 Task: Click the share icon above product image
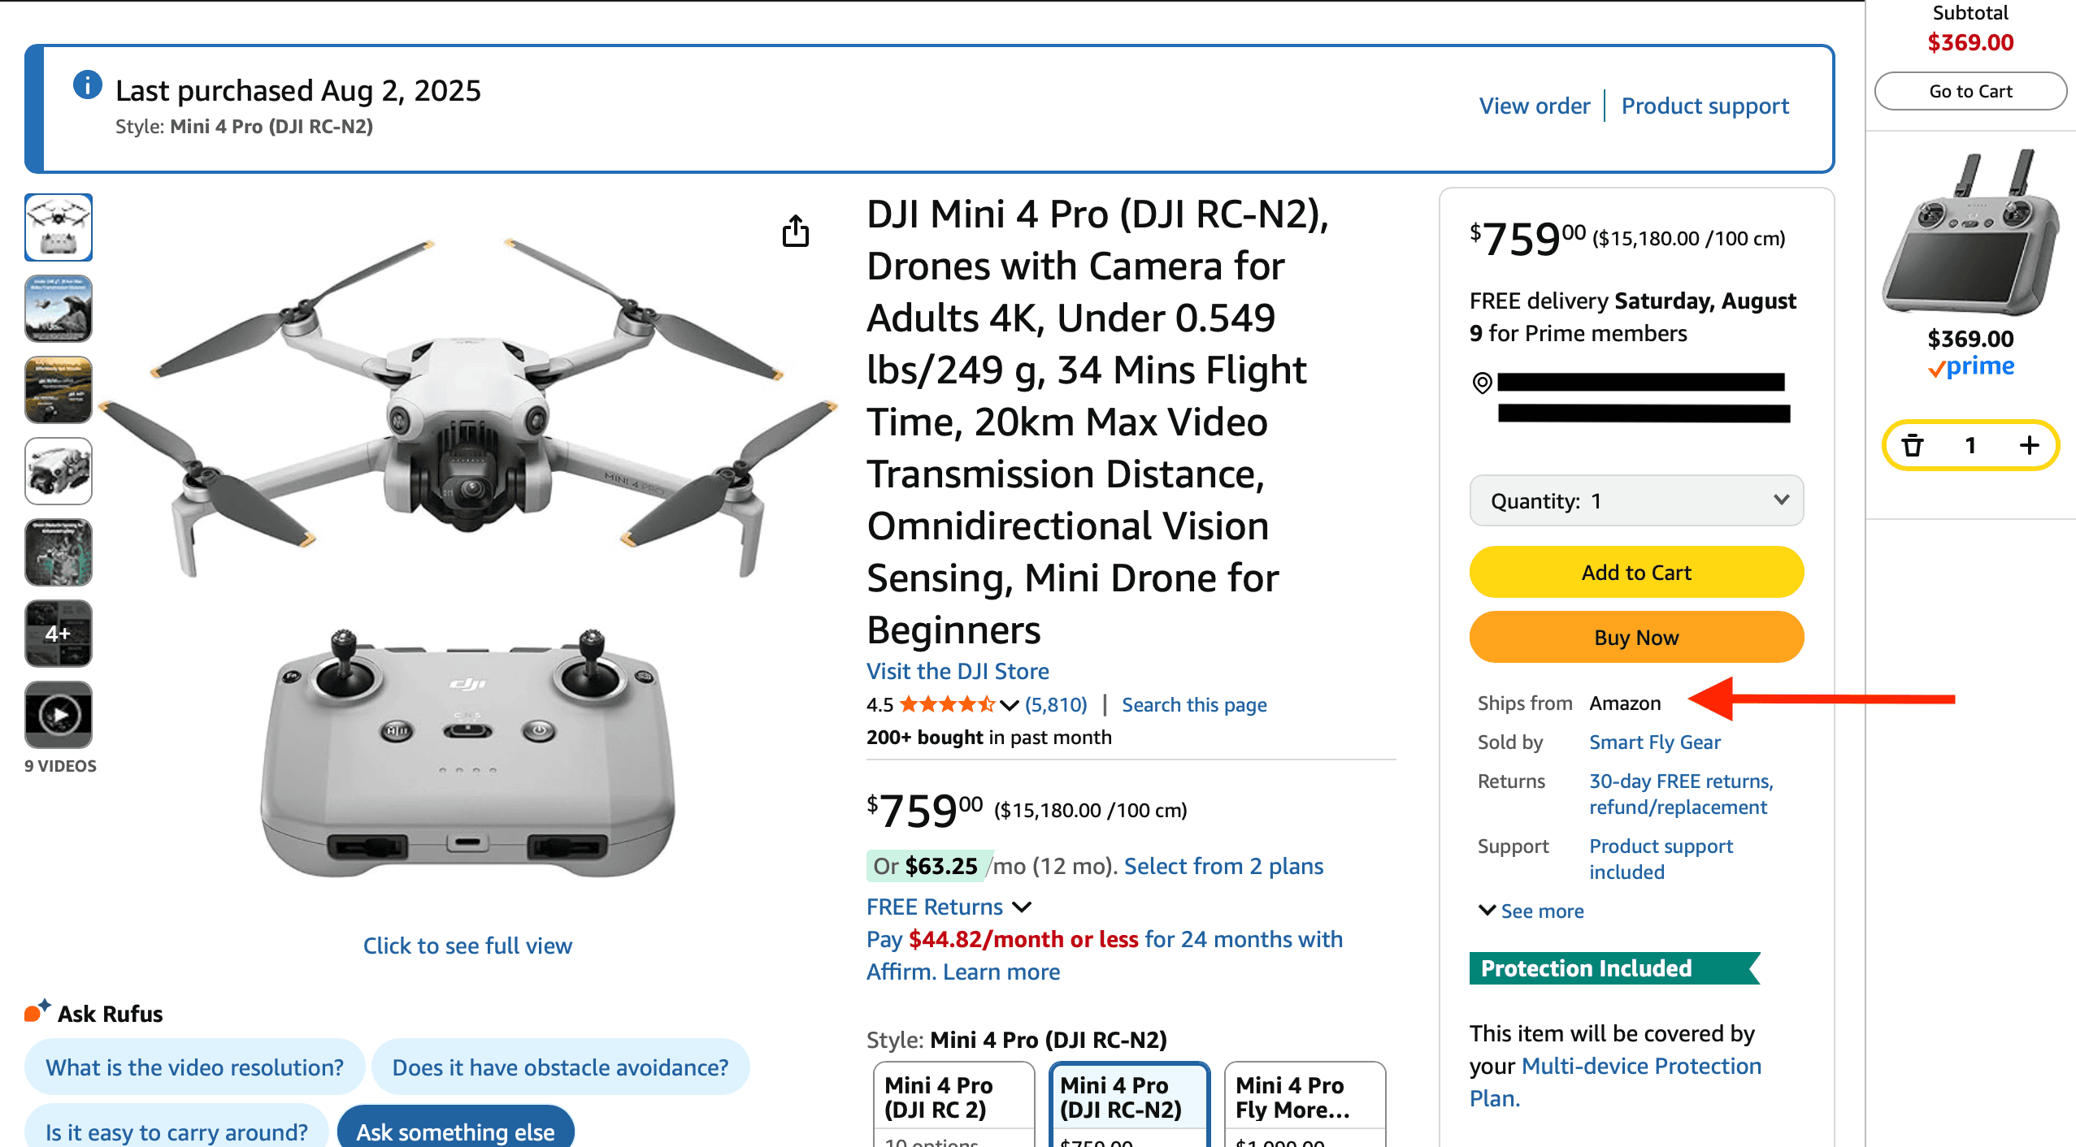pos(795,232)
